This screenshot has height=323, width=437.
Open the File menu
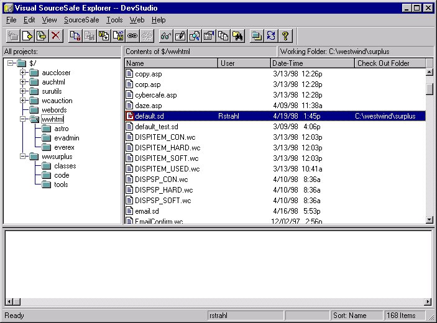[x=11, y=20]
